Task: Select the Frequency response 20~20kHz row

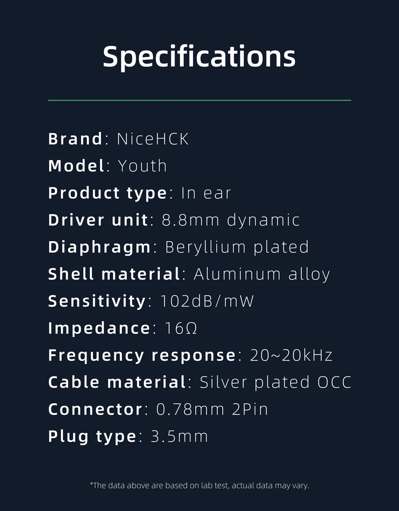Action: point(190,355)
